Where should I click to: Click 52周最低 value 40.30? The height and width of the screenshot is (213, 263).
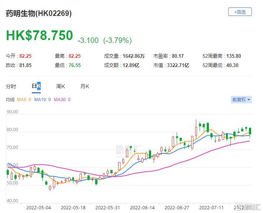coord(232,65)
